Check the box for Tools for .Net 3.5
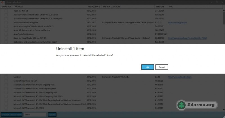Viewport: 225px width, 118px height. click(x=6, y=11)
